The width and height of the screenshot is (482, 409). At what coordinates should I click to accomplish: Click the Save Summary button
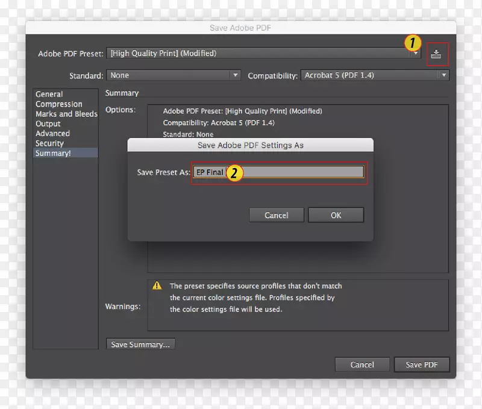tap(140, 344)
